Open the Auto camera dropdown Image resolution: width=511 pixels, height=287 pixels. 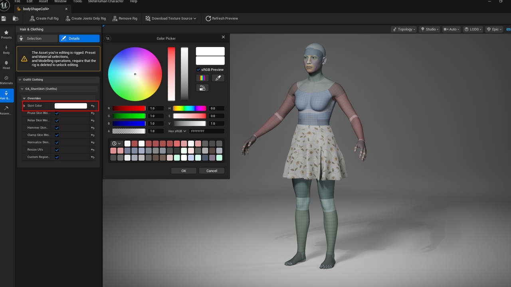[452, 29]
